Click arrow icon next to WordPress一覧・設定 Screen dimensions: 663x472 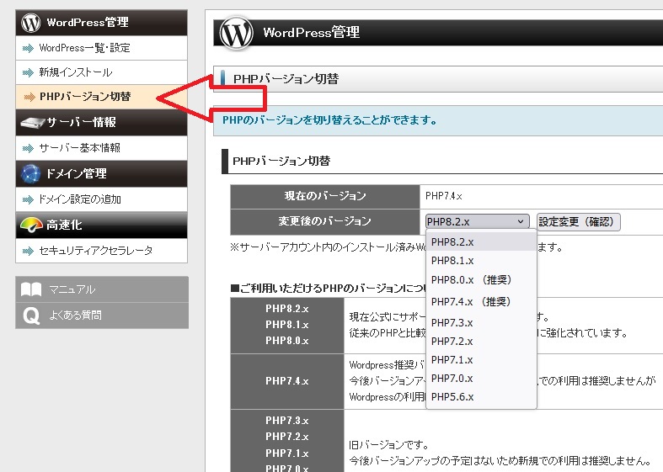pos(28,48)
